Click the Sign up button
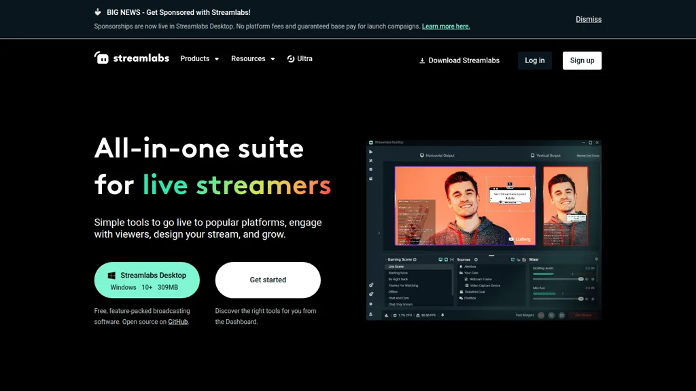The image size is (696, 391). 582,60
